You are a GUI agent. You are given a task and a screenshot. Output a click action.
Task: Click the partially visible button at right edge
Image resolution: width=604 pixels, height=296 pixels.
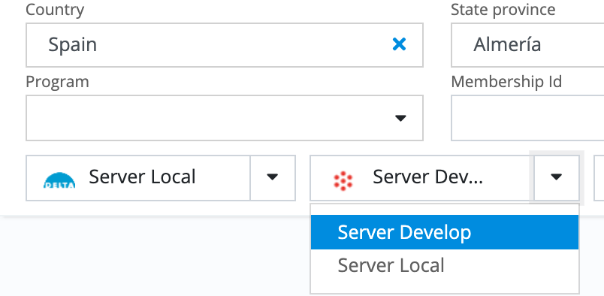[599, 178]
